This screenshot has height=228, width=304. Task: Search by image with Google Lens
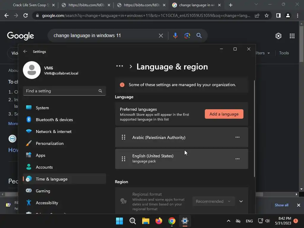[x=187, y=36]
